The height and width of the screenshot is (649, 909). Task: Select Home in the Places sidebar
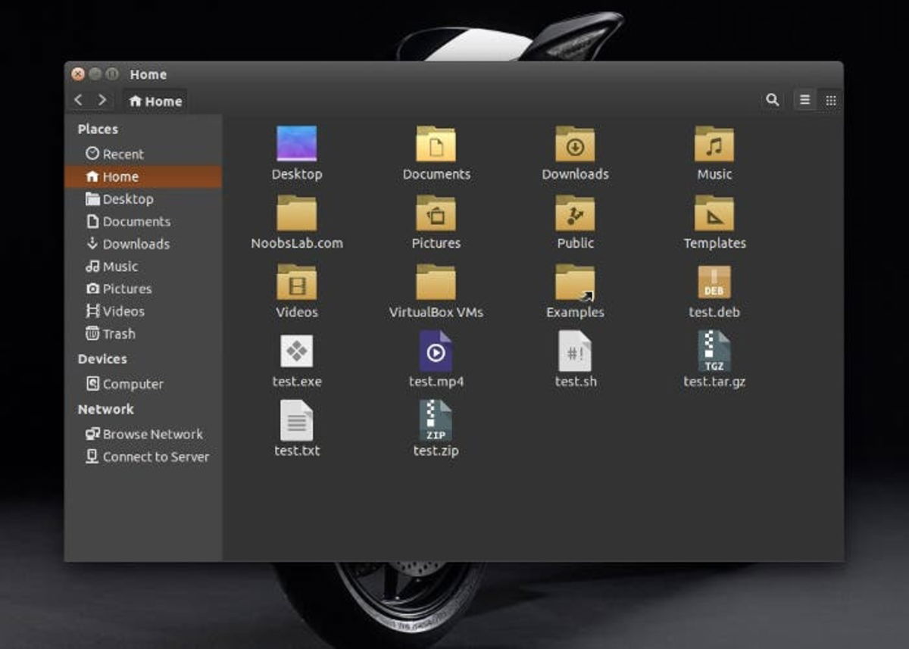coord(143,176)
